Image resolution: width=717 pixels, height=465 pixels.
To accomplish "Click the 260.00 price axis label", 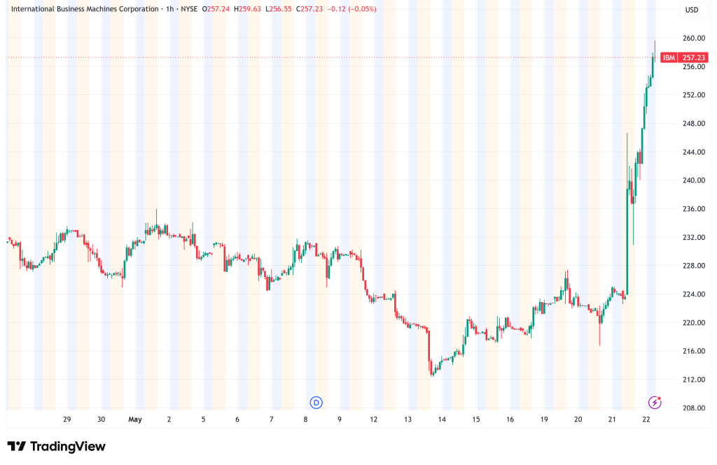I will tap(693, 38).
